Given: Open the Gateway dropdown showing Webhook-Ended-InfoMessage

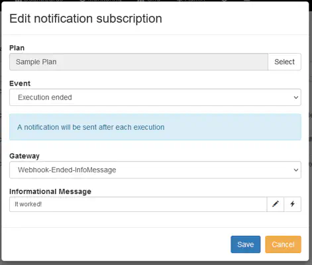Looking at the screenshot, I should tap(155, 170).
